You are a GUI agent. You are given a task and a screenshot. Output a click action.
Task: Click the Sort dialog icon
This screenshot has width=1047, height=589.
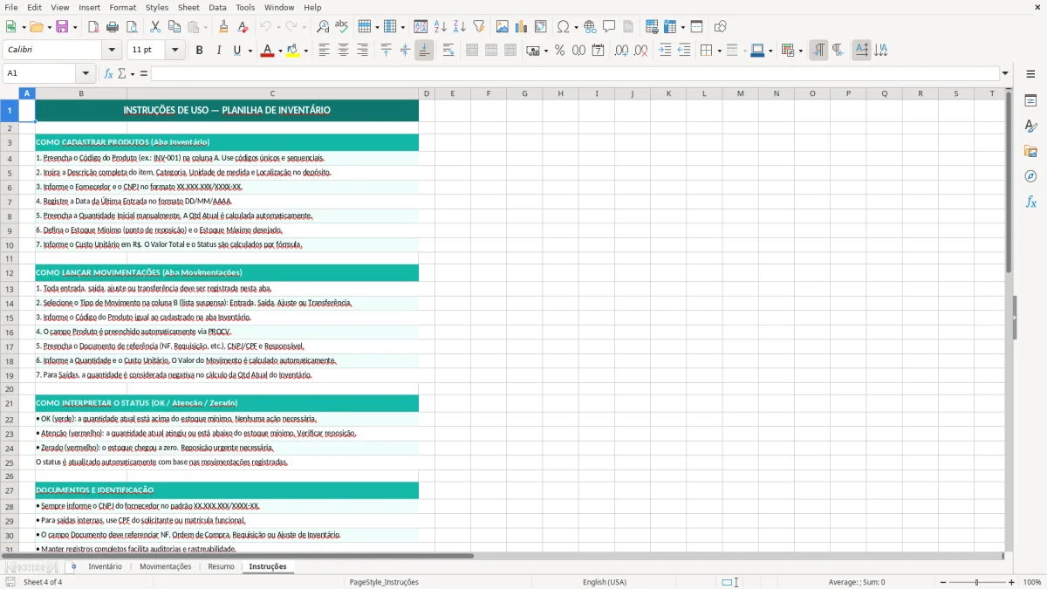click(x=421, y=27)
